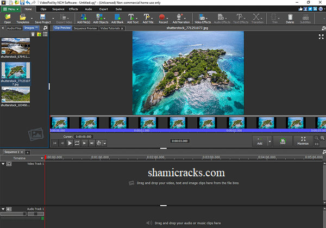This screenshot has height=228, width=326.
Task: Open the Templates dropdown arrow
Action: (x=32, y=19)
